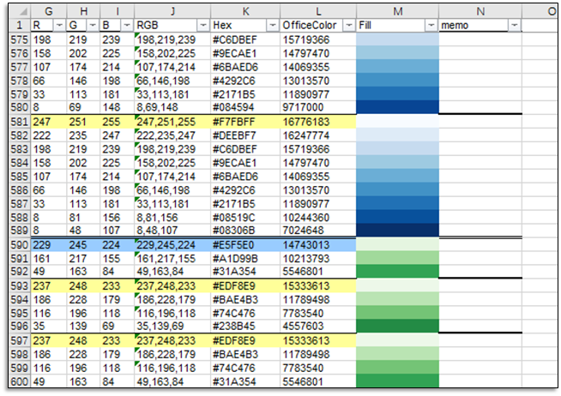
Task: Click the light blue Fill swatch in row 575
Action: [397, 39]
